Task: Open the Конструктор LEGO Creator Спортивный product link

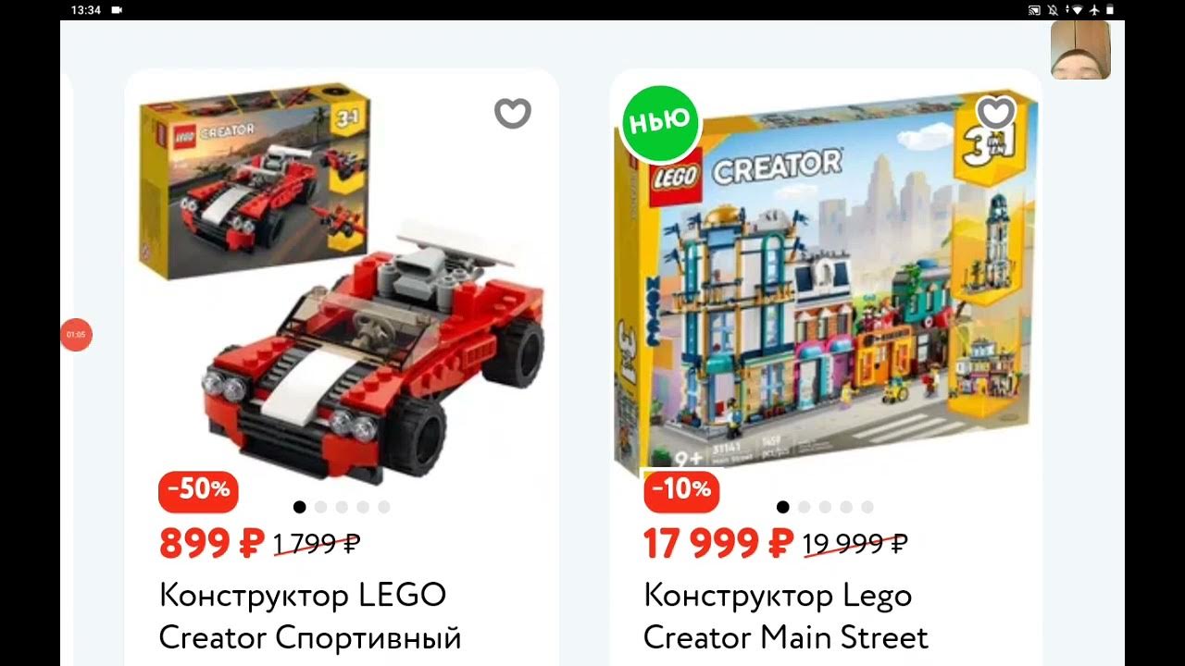Action: pyautogui.click(x=310, y=616)
